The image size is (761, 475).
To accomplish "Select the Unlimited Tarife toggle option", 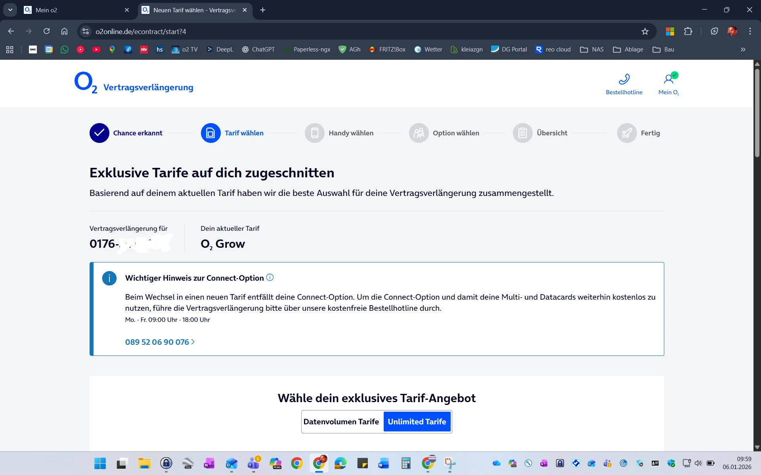I will pos(417,422).
